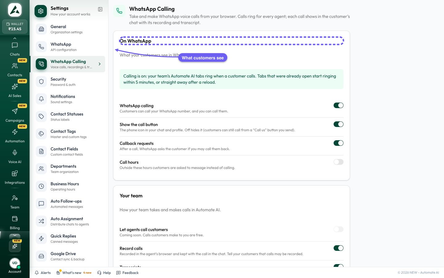Toggle Callback requests switch
The image size is (444, 278).
click(x=338, y=143)
